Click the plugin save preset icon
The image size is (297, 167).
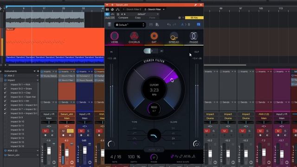(x=151, y=25)
